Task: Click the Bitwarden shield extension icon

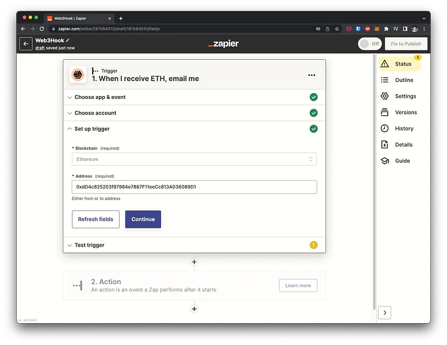Action: click(x=358, y=29)
